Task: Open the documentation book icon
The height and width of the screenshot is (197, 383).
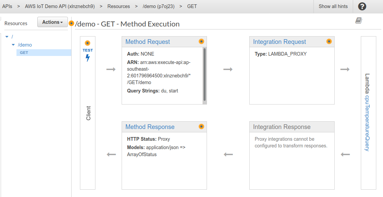Action: coord(359,21)
